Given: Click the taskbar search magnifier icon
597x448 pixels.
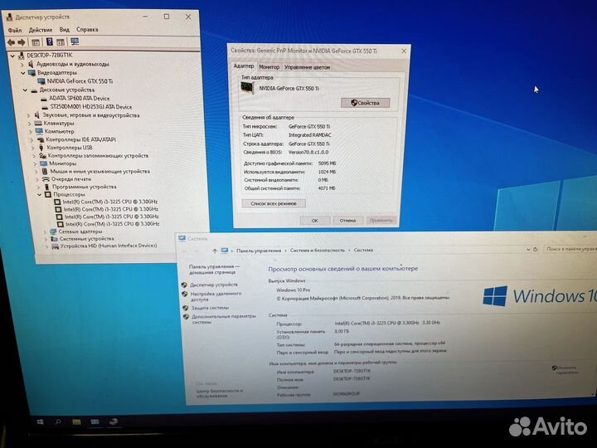Looking at the screenshot, I should (x=58, y=421).
